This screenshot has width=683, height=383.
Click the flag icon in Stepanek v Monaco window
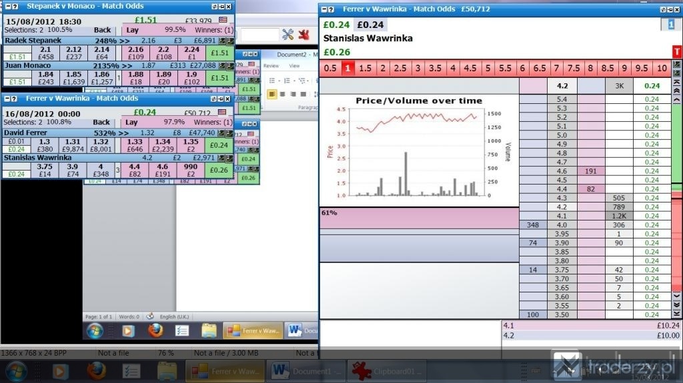tap(223, 19)
